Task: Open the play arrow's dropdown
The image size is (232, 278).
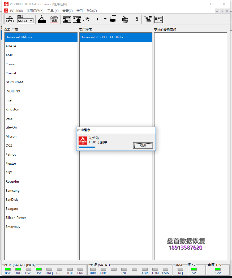Action: (x=105, y=19)
